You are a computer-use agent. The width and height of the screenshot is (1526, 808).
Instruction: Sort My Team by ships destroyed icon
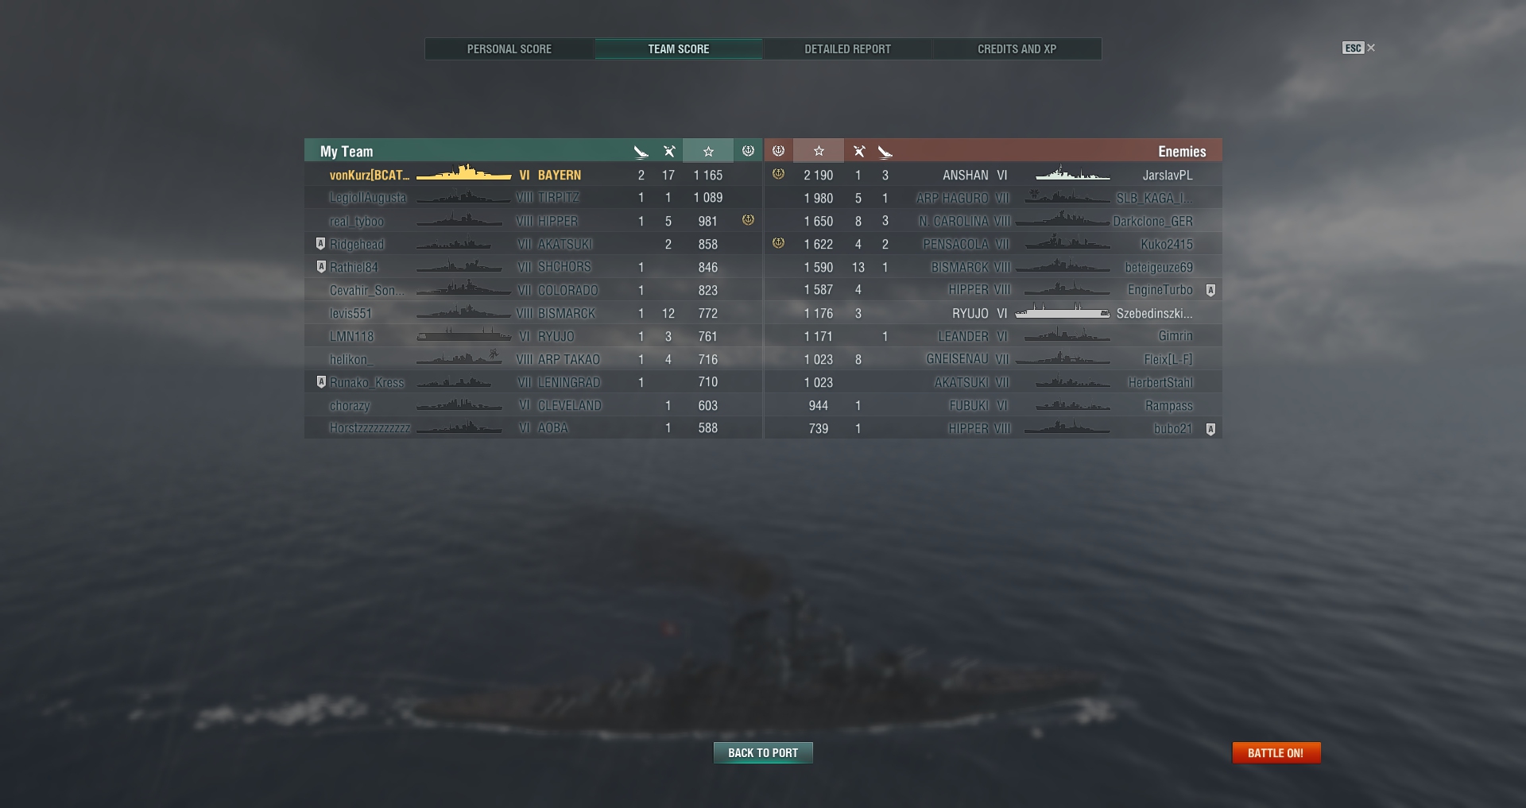641,151
